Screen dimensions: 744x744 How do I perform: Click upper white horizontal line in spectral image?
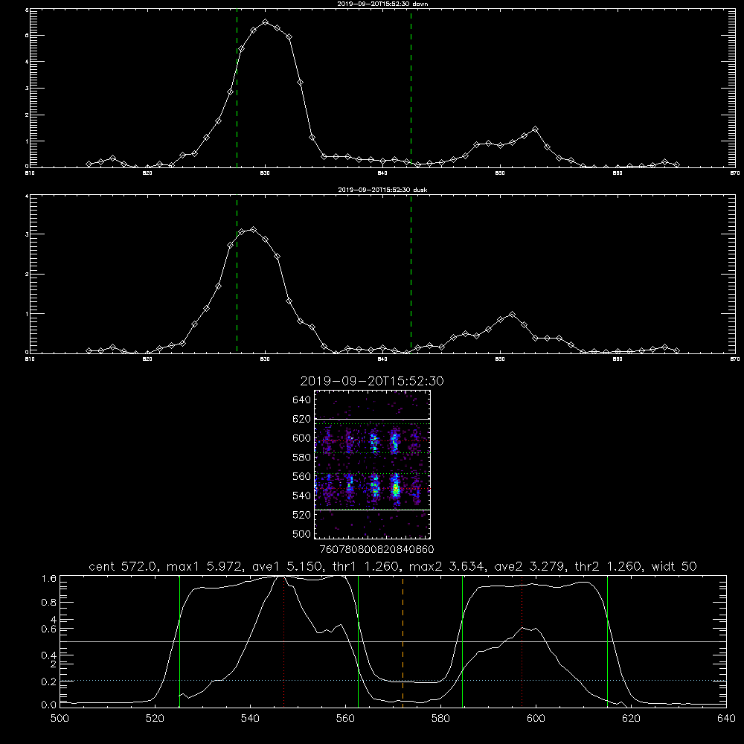coord(373,419)
